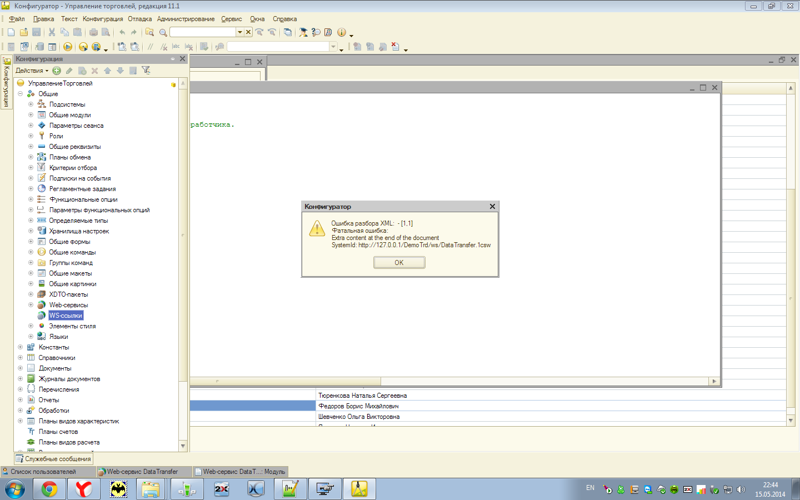This screenshot has width=800, height=500.
Task: Expand the Web-сервисы tree node
Action: click(31, 305)
